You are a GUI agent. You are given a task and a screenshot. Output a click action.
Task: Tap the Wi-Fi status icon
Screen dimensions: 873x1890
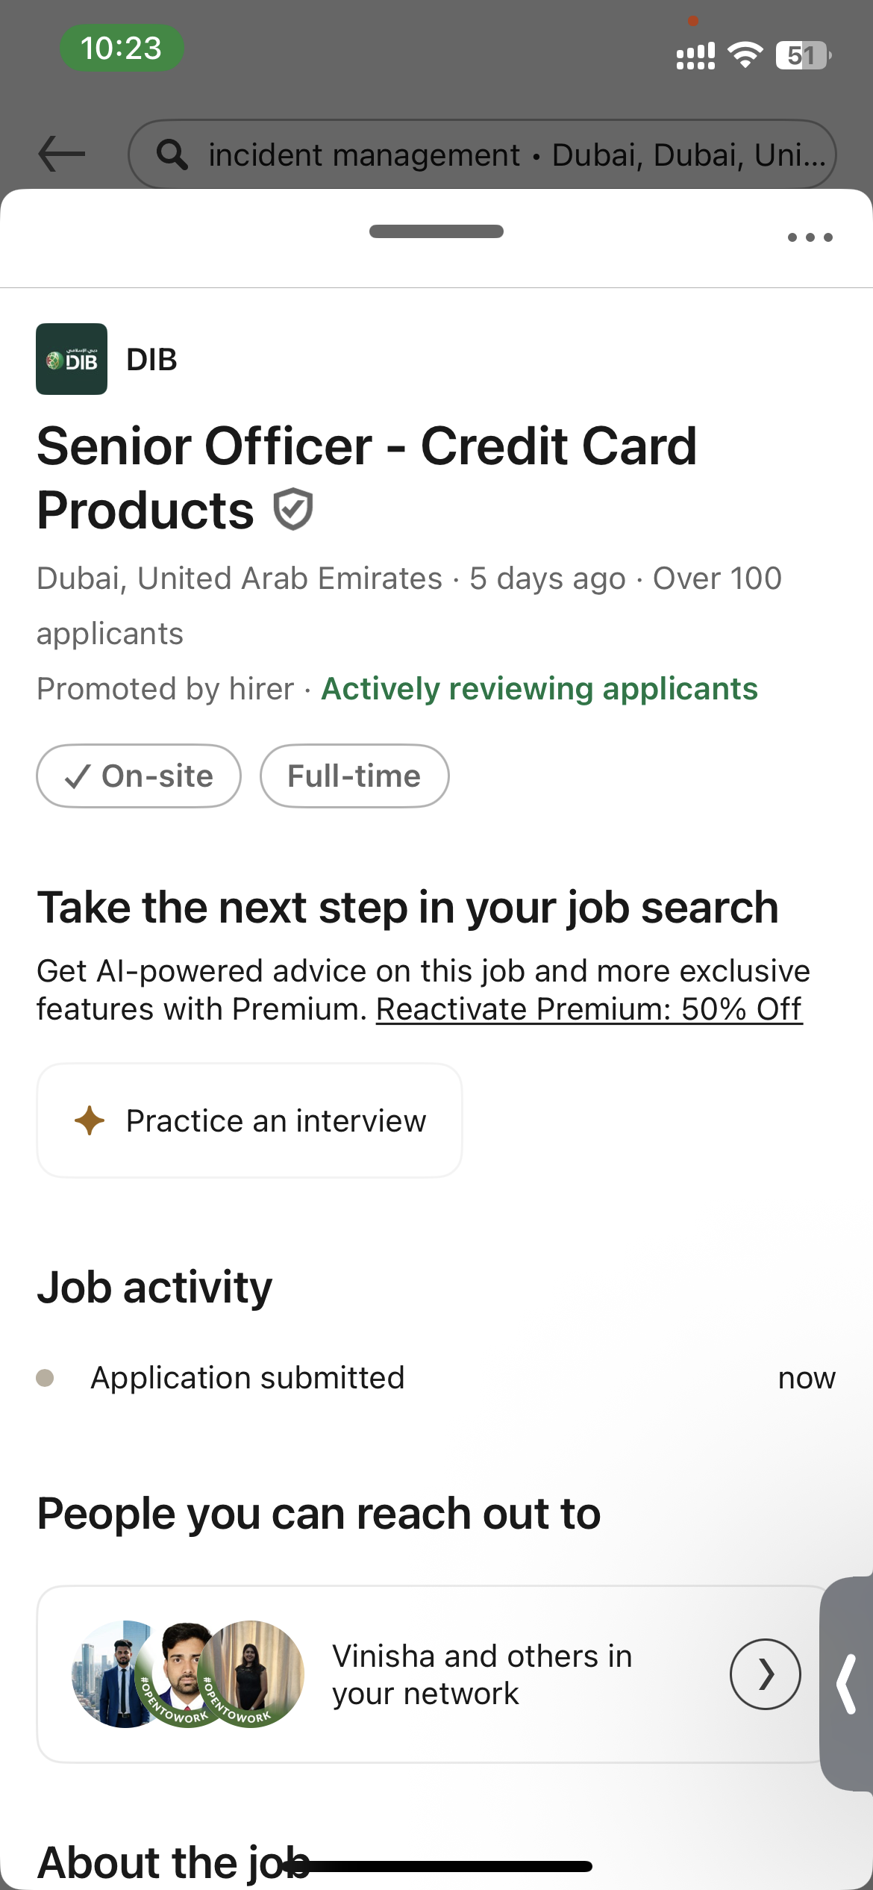pos(745,55)
